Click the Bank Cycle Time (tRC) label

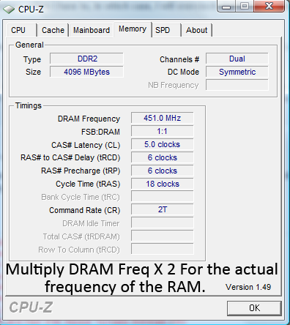coord(81,197)
